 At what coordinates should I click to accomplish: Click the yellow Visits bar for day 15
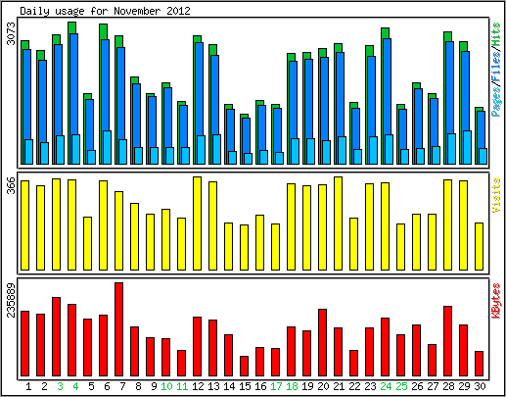pyautogui.click(x=245, y=248)
